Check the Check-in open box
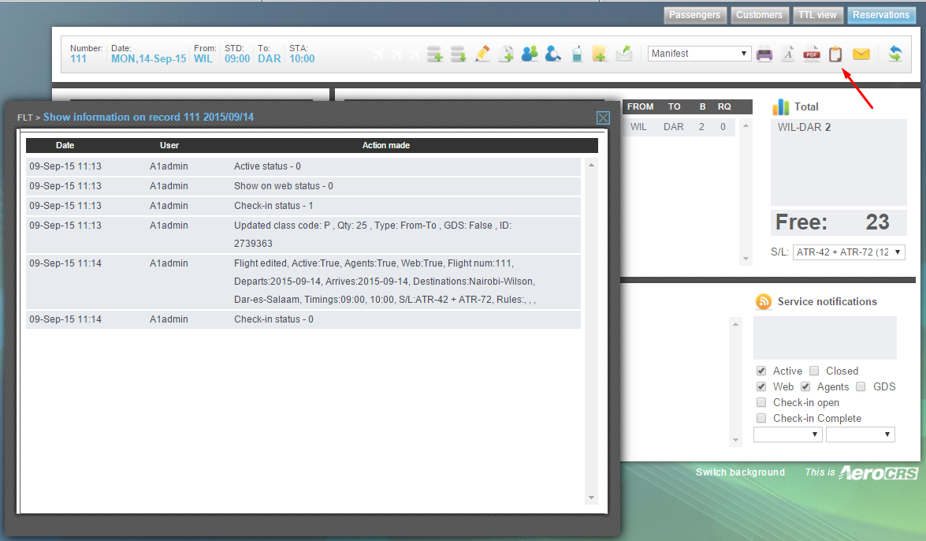 pos(761,403)
